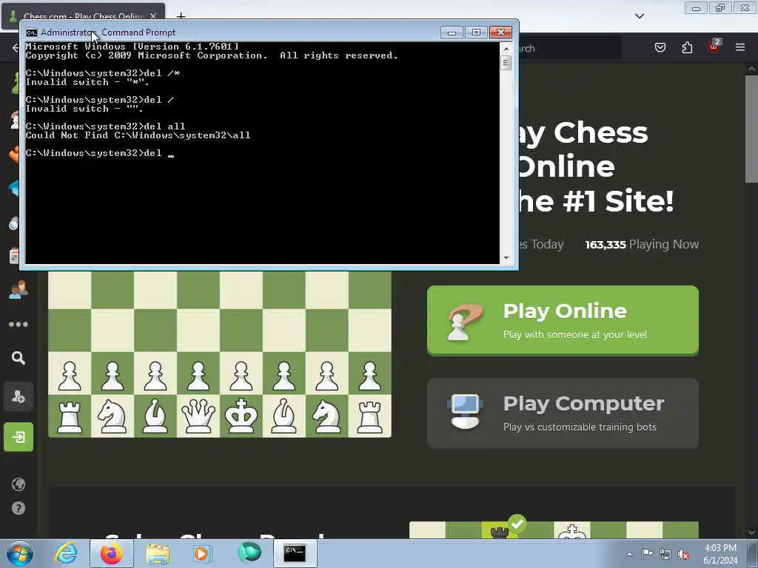Open the three-dots More item in sidebar
This screenshot has height=568, width=758.
(19, 324)
